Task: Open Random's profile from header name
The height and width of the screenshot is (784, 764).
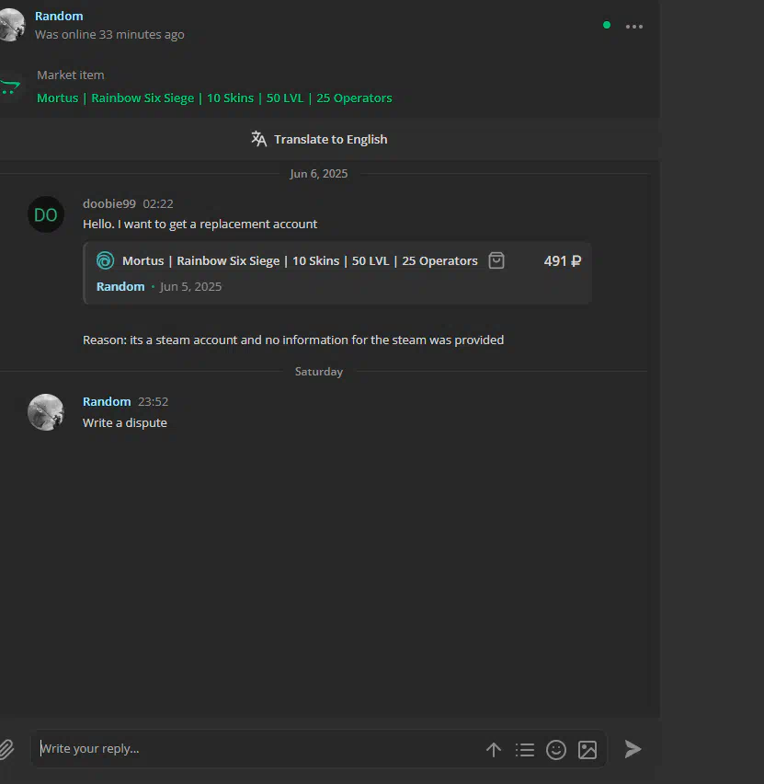Action: (x=59, y=16)
